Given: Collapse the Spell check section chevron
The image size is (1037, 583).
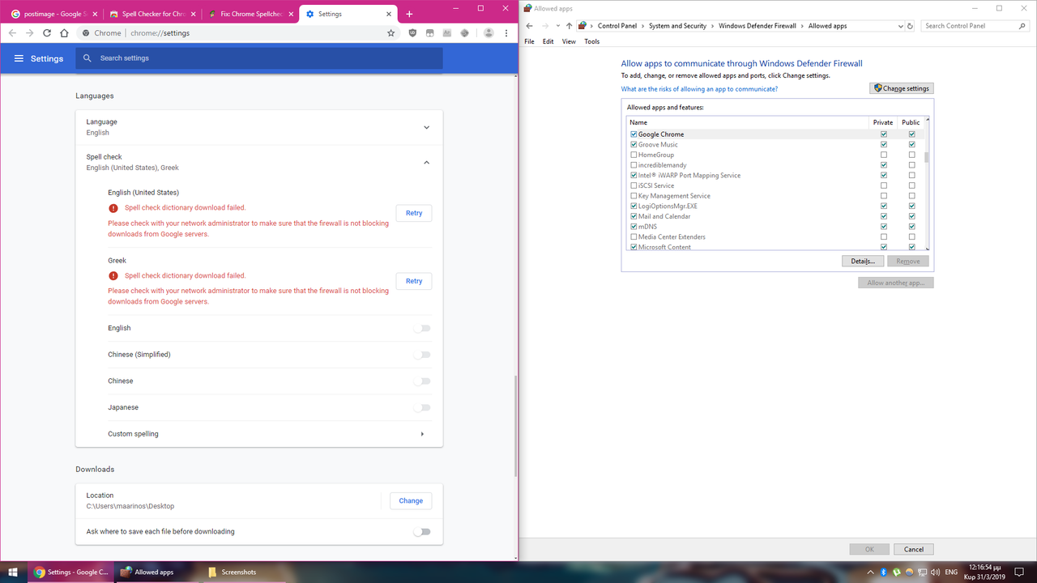Looking at the screenshot, I should click(x=427, y=163).
